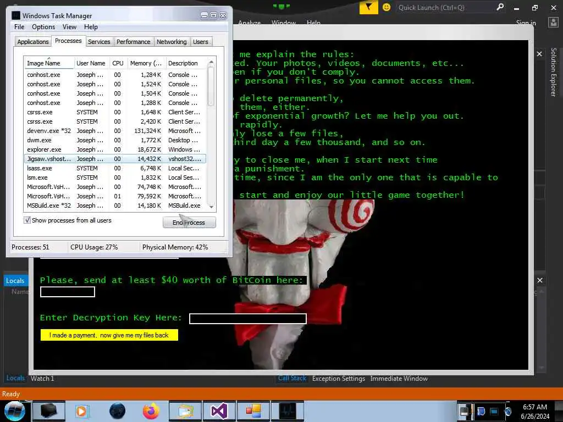Close the panel with X beside Solution Explorer

[x=539, y=54]
